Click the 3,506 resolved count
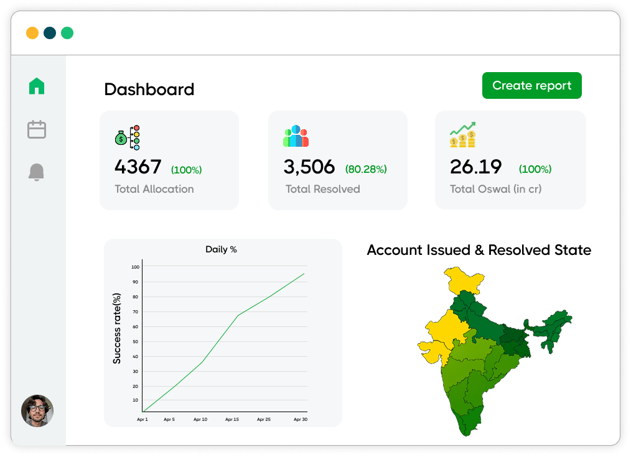This screenshot has height=465, width=631. point(309,167)
